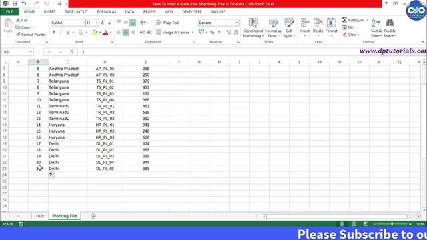
Task: Click the Comma Style icon
Action: (x=219, y=33)
